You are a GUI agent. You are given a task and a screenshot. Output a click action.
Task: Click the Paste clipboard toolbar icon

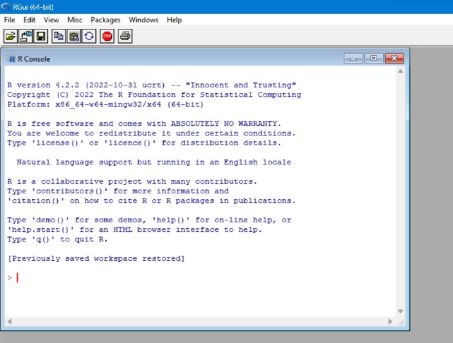click(x=74, y=37)
